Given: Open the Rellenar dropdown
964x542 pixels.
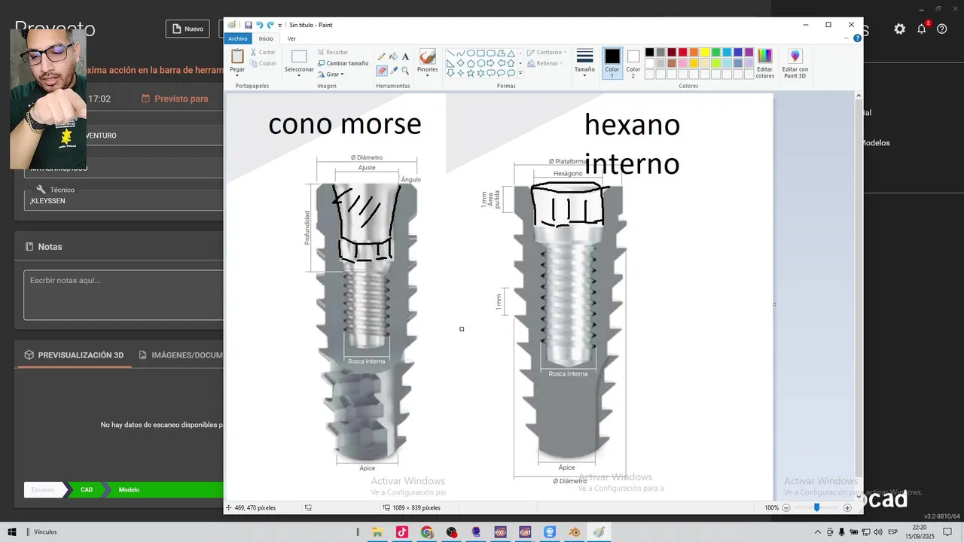Looking at the screenshot, I should tap(544, 63).
